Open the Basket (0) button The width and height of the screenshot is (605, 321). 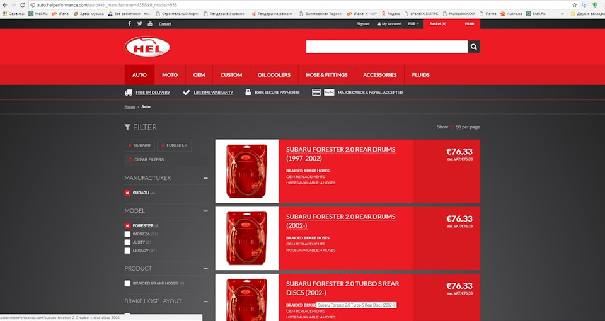click(x=452, y=24)
